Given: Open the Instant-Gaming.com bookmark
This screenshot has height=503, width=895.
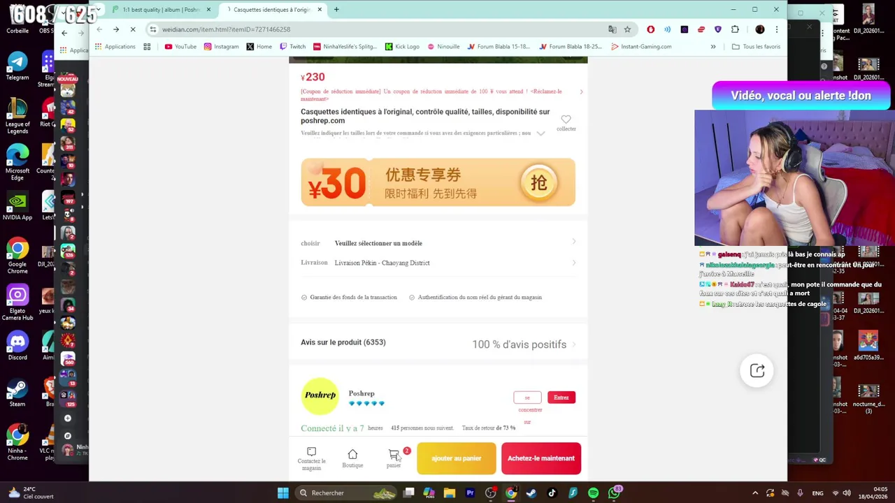Looking at the screenshot, I should click(641, 47).
